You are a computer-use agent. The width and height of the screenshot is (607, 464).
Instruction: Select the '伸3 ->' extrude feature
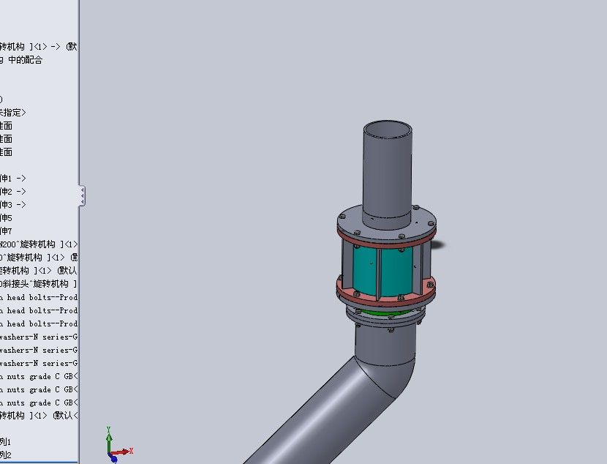click(x=13, y=204)
